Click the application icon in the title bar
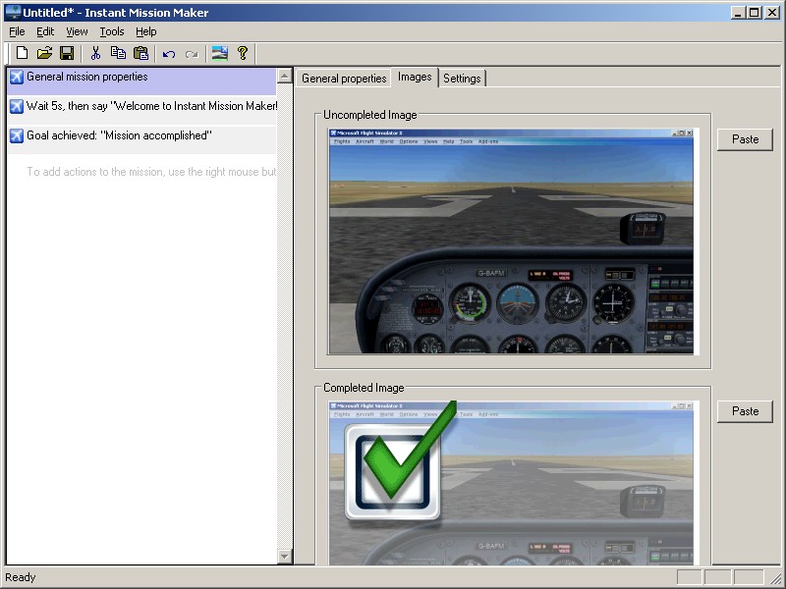The height and width of the screenshot is (589, 786). [13, 12]
